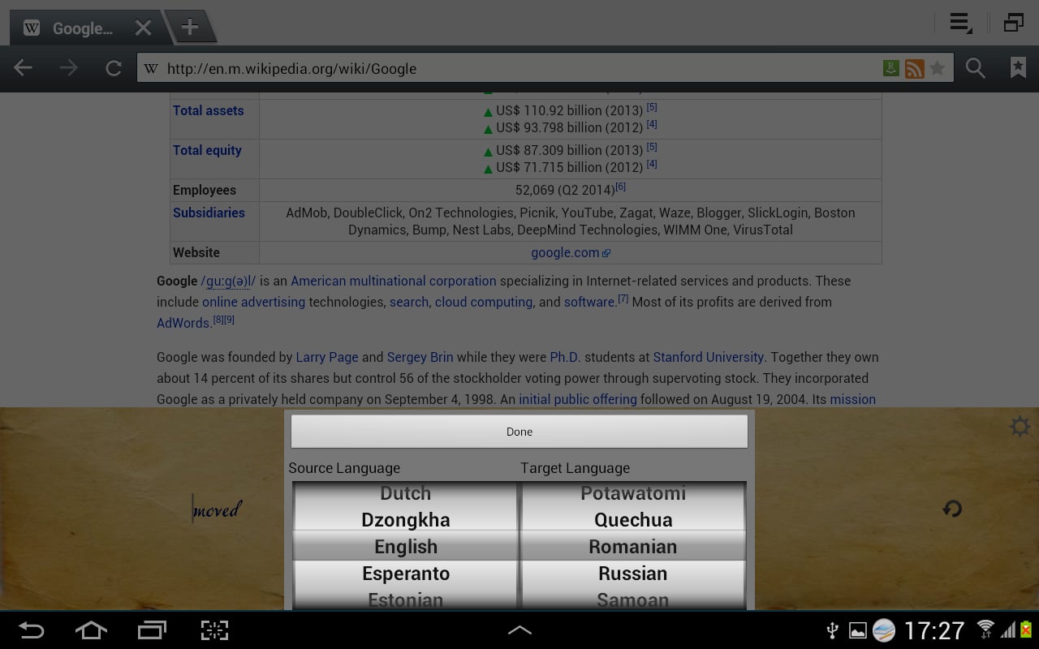This screenshot has height=649, width=1039.
Task: Tap the Android home button
Action: [90, 630]
